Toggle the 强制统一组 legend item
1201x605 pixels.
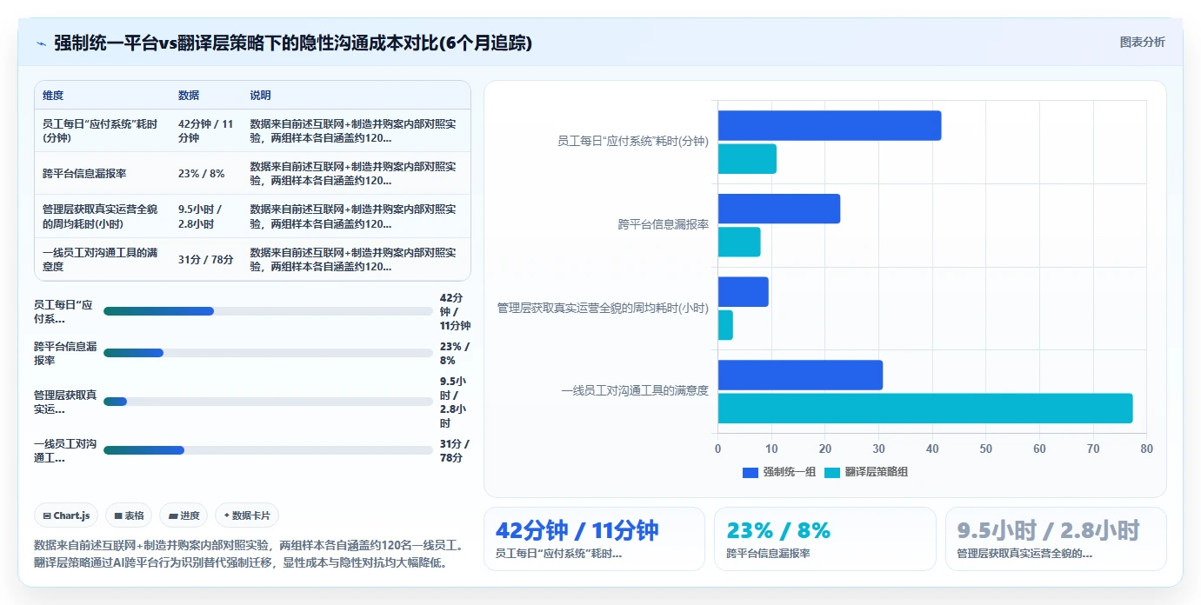coord(779,472)
